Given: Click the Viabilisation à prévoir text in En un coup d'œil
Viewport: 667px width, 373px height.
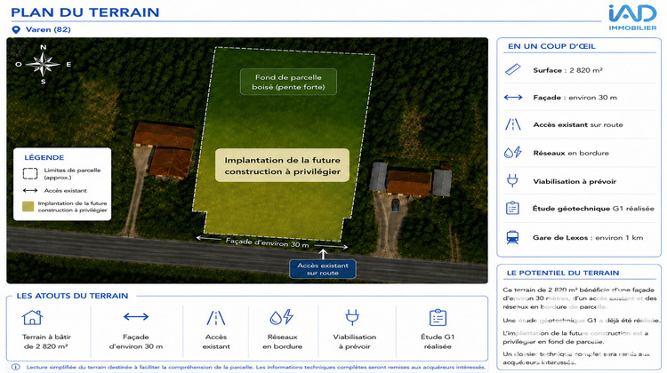Looking at the screenshot, I should (x=575, y=181).
